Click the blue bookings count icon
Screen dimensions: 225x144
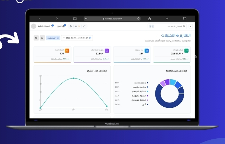point(147,51)
